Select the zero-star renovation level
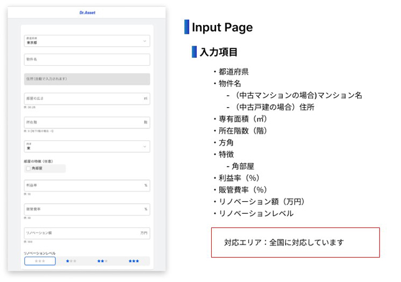401x282 pixels. click(x=40, y=261)
